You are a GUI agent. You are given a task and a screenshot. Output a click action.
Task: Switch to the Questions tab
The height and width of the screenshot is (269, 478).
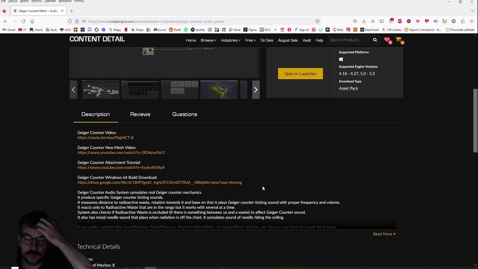pos(184,114)
